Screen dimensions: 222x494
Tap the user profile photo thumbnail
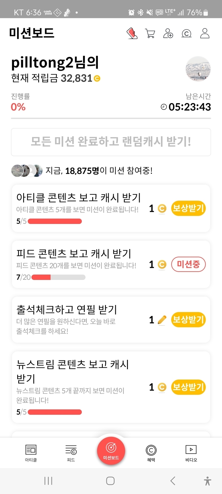pyautogui.click(x=198, y=69)
